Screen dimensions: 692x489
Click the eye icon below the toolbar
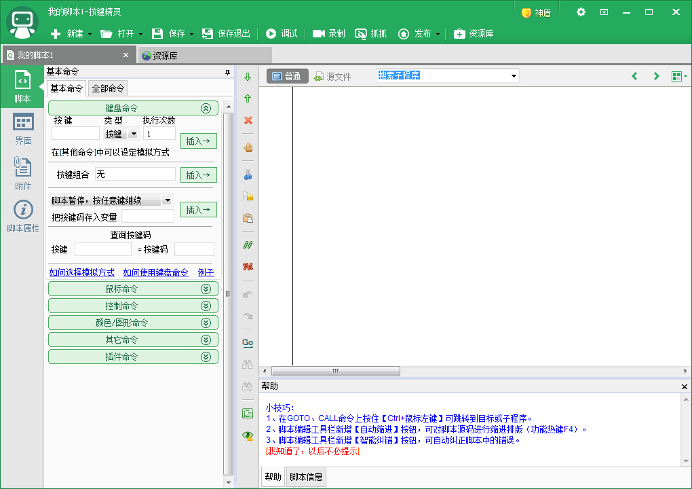[x=247, y=435]
